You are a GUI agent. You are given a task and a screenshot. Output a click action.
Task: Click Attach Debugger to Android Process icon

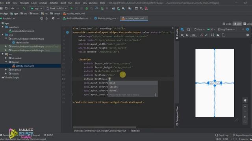[x=102, y=8]
